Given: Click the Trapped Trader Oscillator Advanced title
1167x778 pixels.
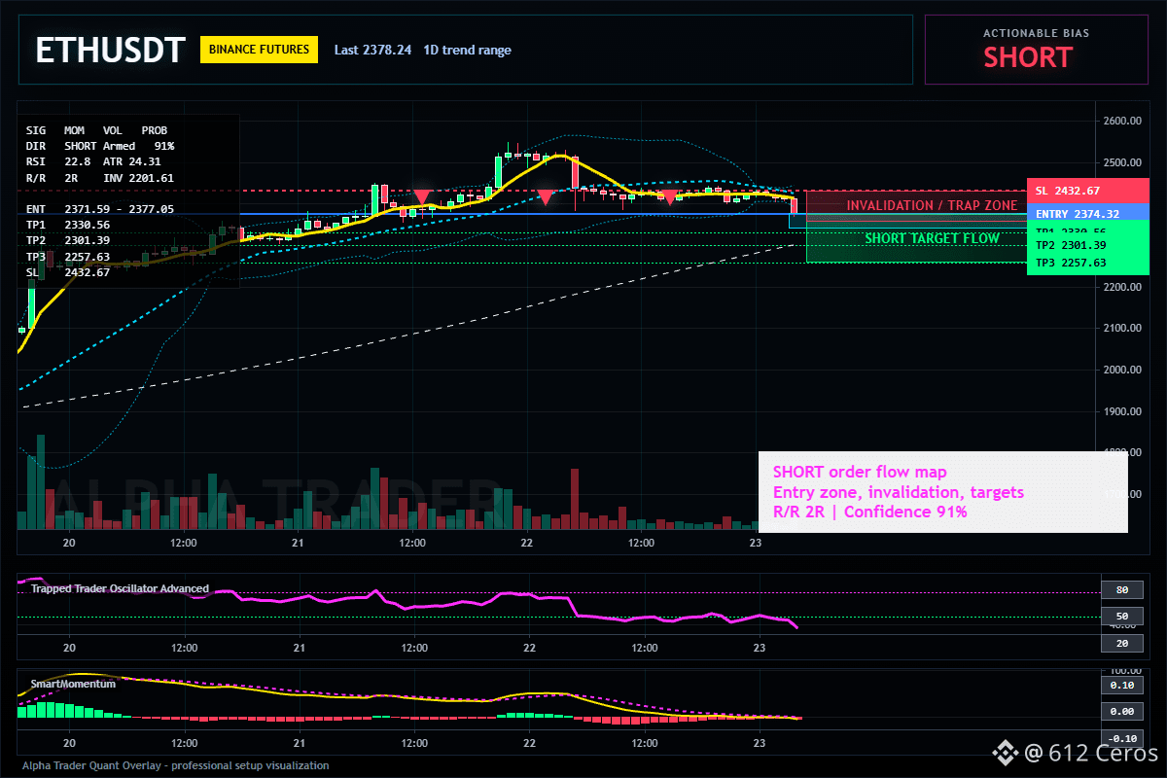Looking at the screenshot, I should (120, 588).
